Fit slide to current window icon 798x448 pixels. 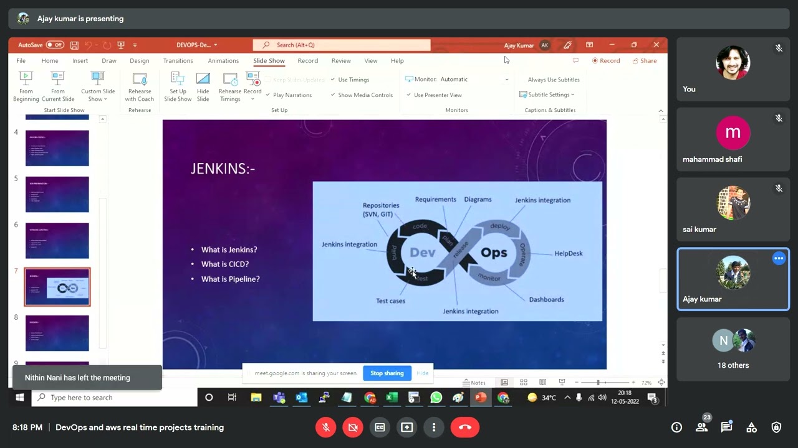(661, 382)
